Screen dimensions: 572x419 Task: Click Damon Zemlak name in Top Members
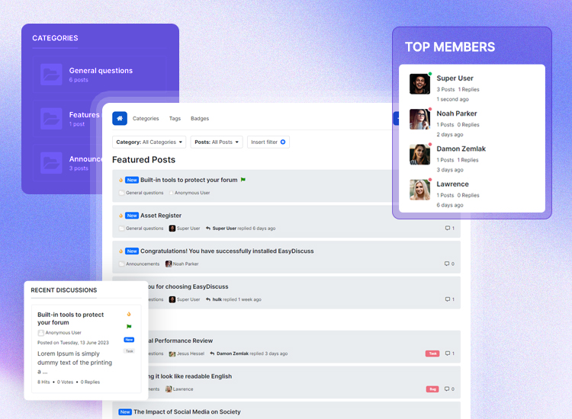pyautogui.click(x=461, y=149)
